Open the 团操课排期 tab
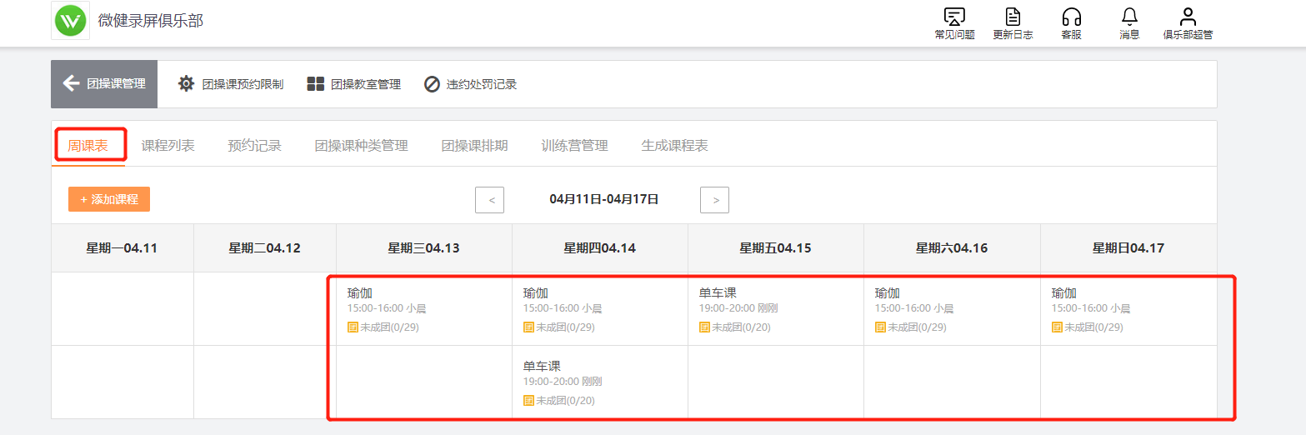This screenshot has height=435, width=1306. pos(474,146)
